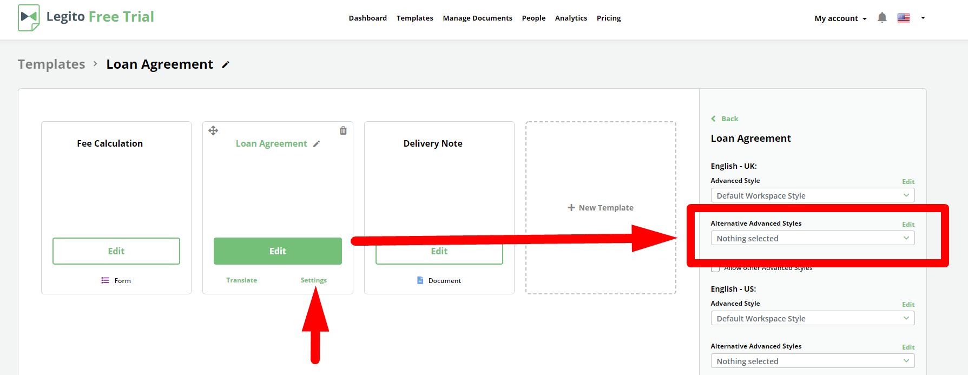
Task: Go to Manage Documents menu
Action: (x=477, y=18)
